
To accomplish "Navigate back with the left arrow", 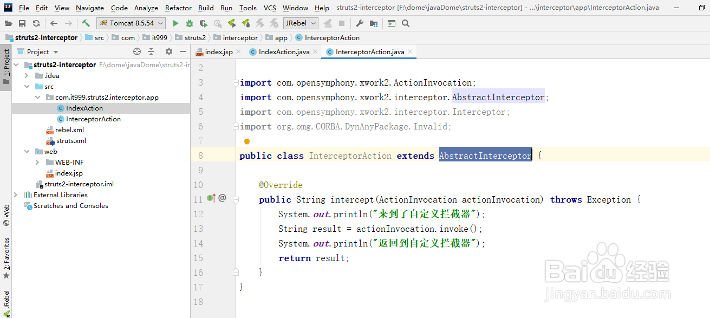I will click(x=54, y=23).
